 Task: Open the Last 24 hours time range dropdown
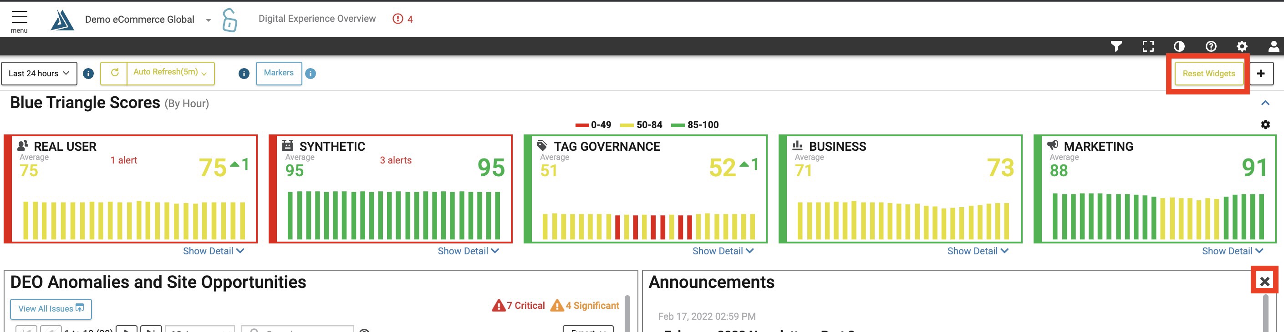[39, 74]
